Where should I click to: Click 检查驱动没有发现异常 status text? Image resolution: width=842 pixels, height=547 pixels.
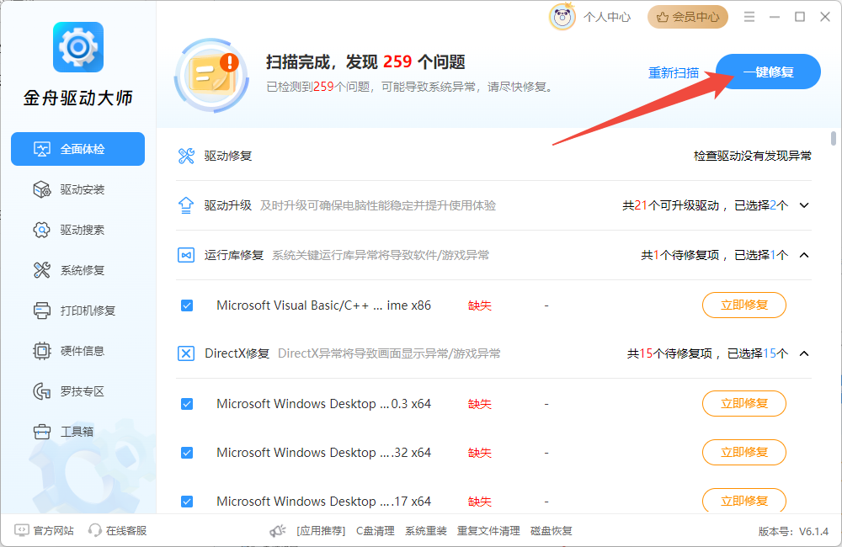(x=752, y=156)
